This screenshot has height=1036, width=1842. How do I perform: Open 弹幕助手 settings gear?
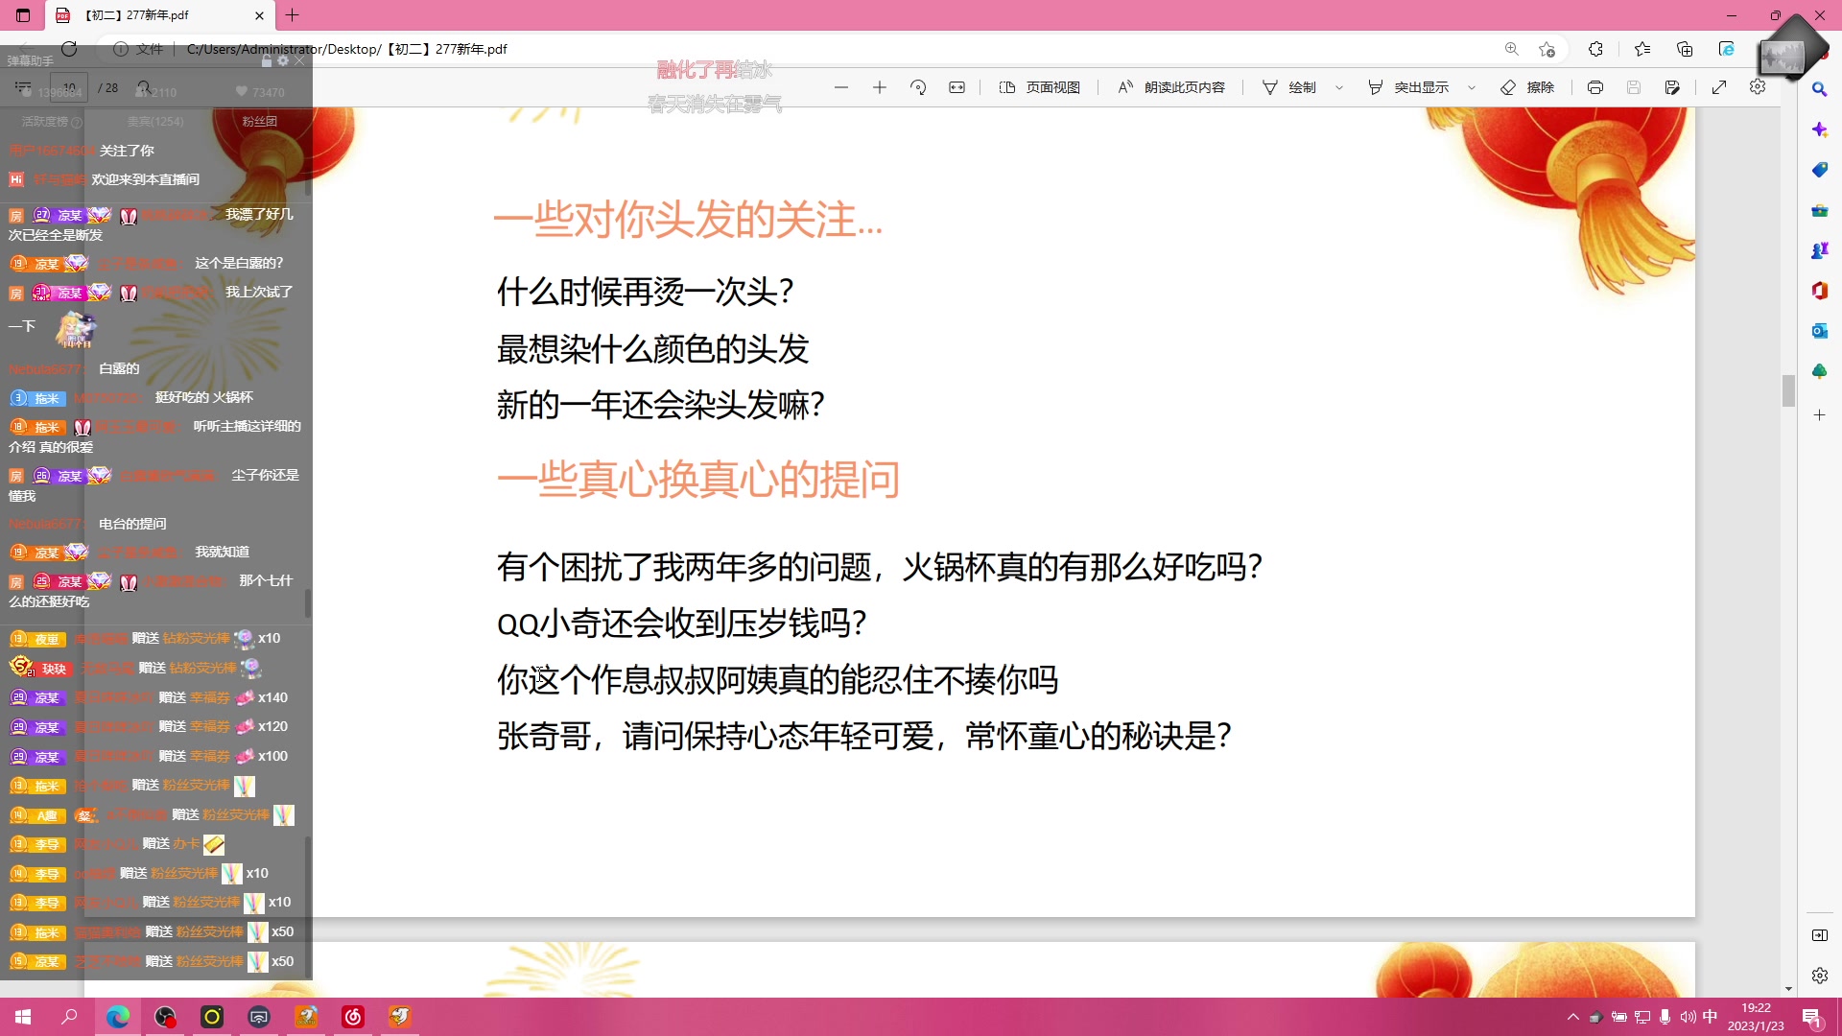point(283,60)
